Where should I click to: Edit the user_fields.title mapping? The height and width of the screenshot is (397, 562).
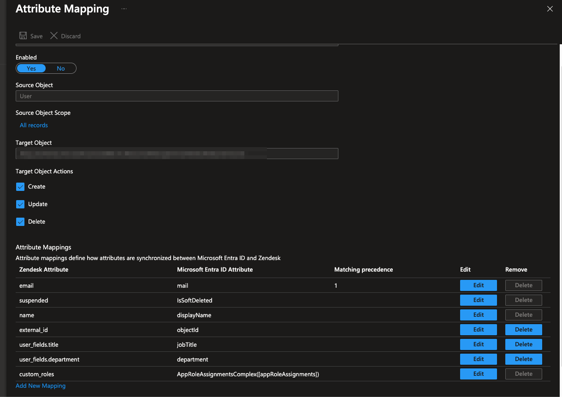tap(479, 344)
